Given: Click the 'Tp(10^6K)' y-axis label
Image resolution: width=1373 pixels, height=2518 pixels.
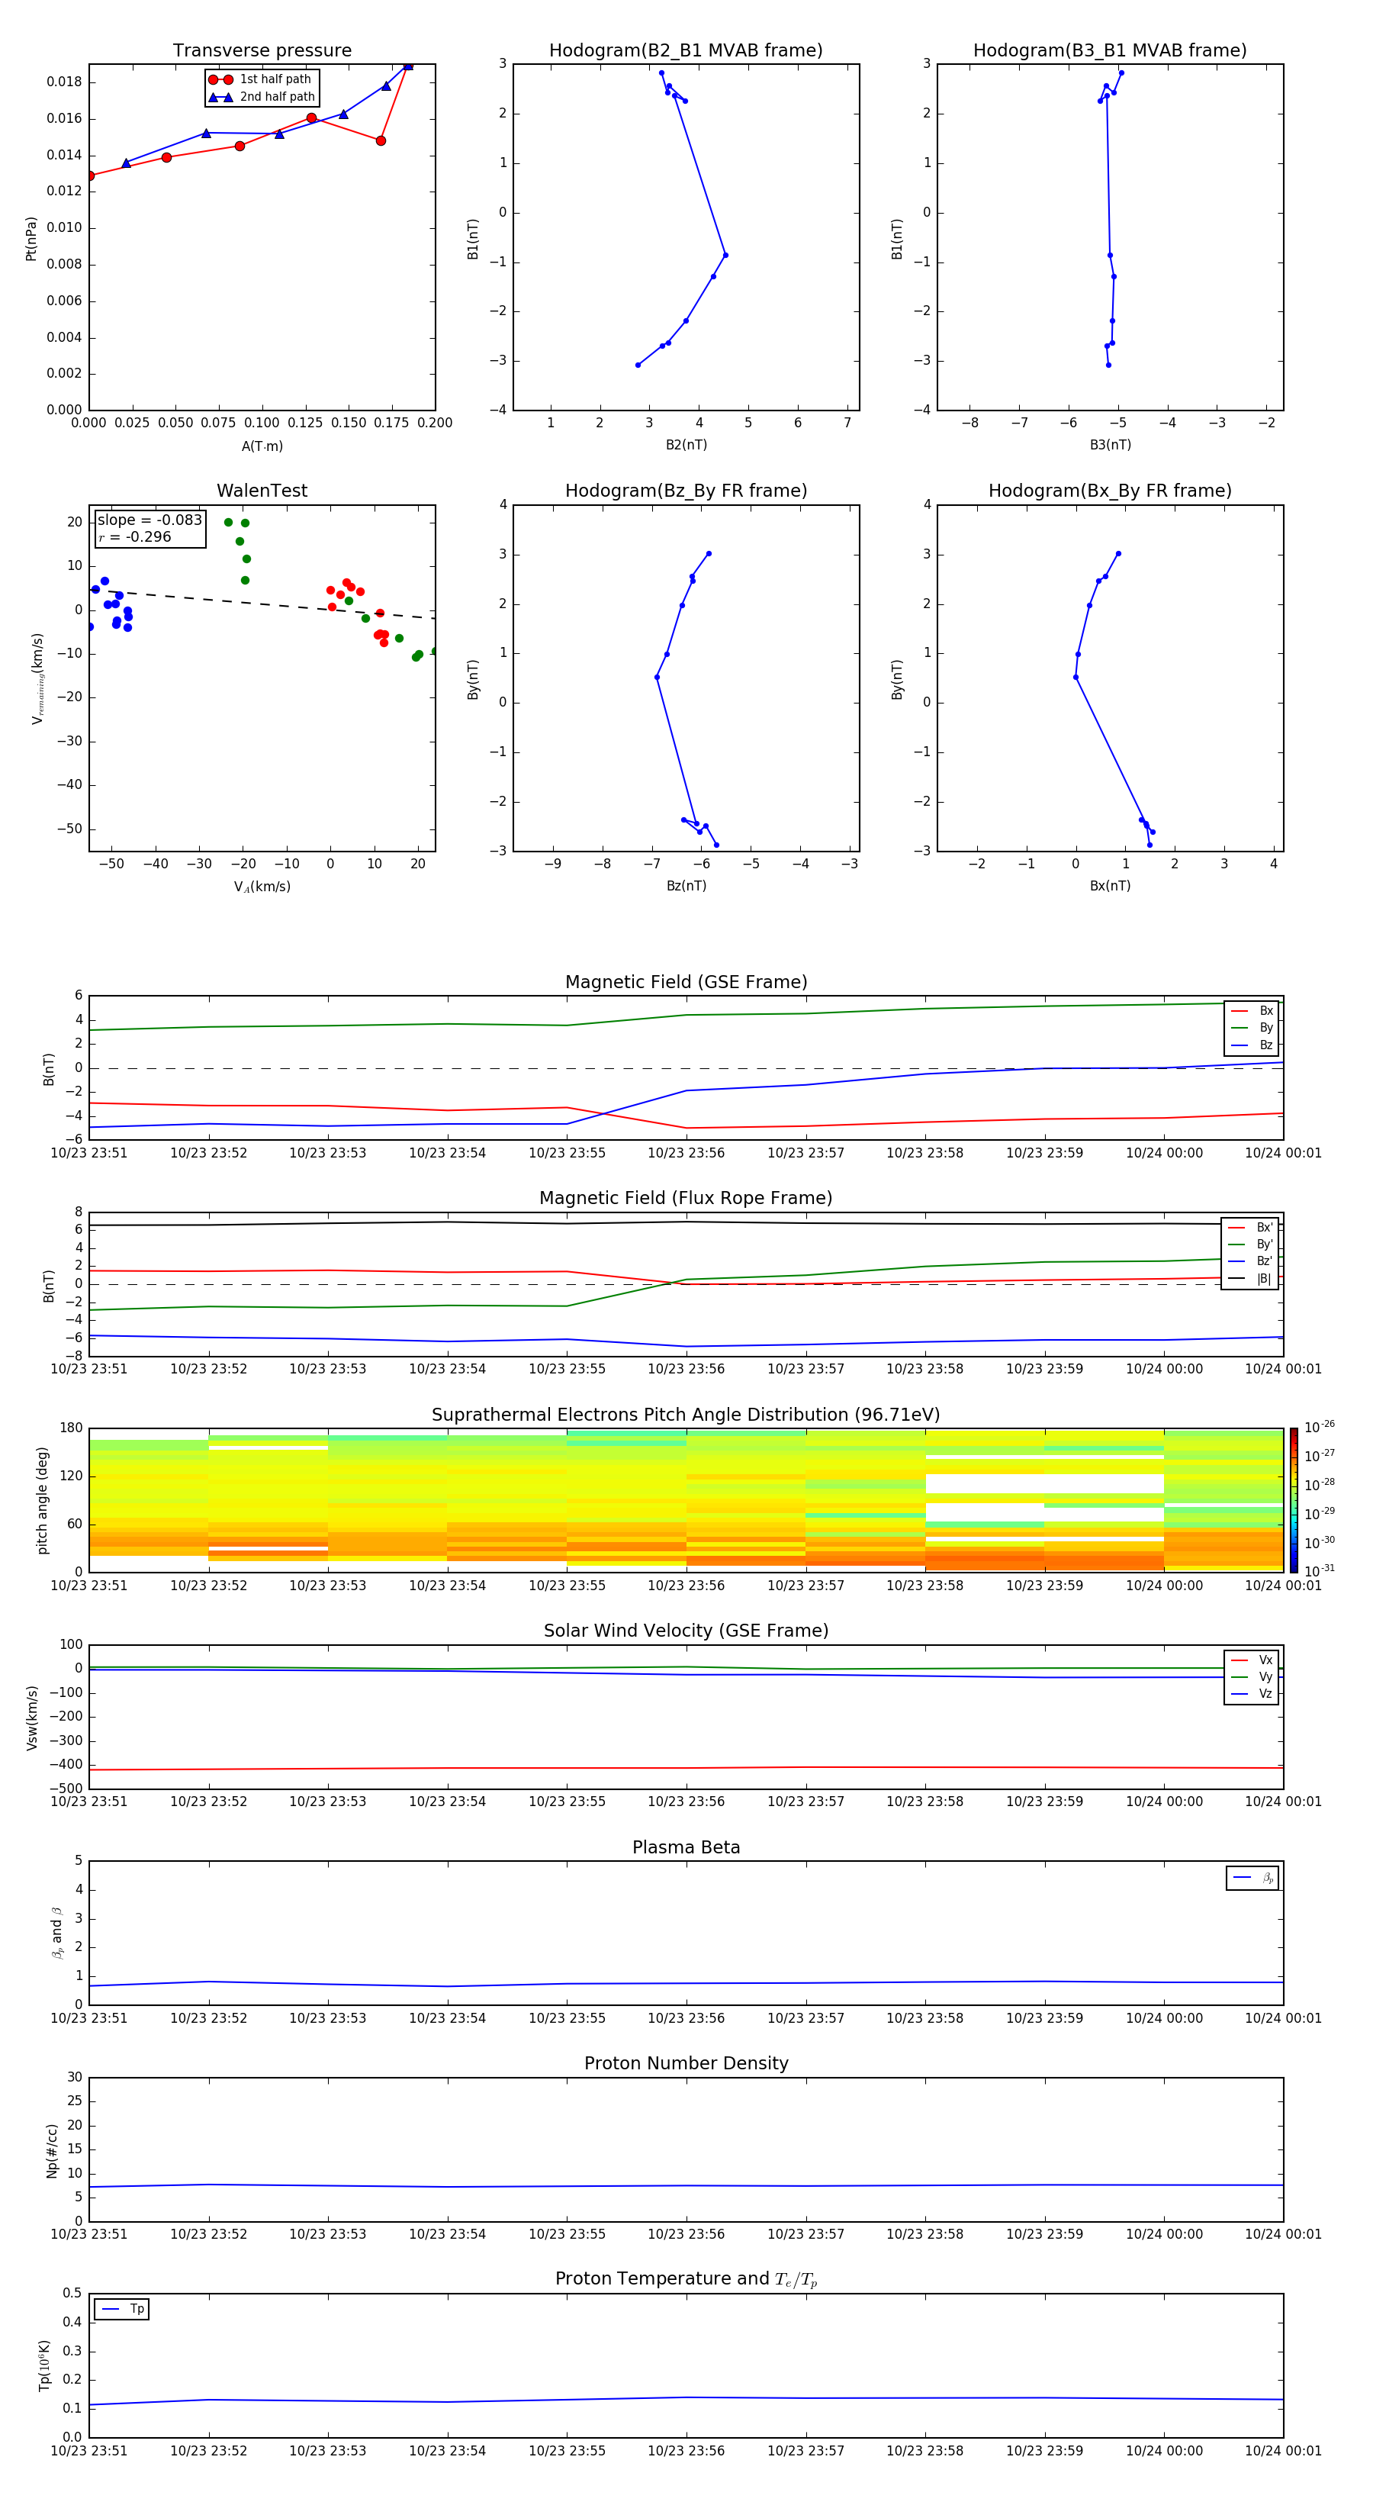Looking at the screenshot, I should (x=44, y=2365).
